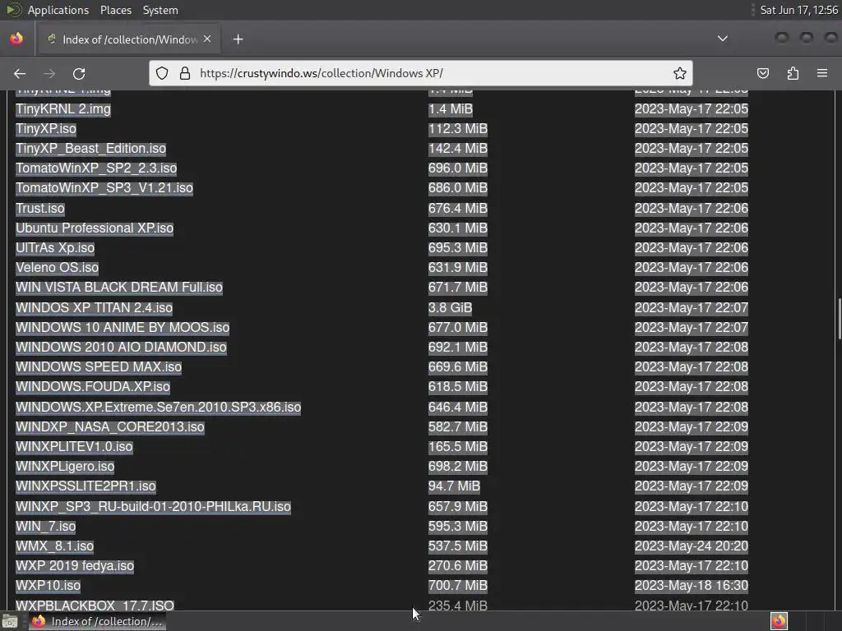Reload the current page

coord(79,73)
